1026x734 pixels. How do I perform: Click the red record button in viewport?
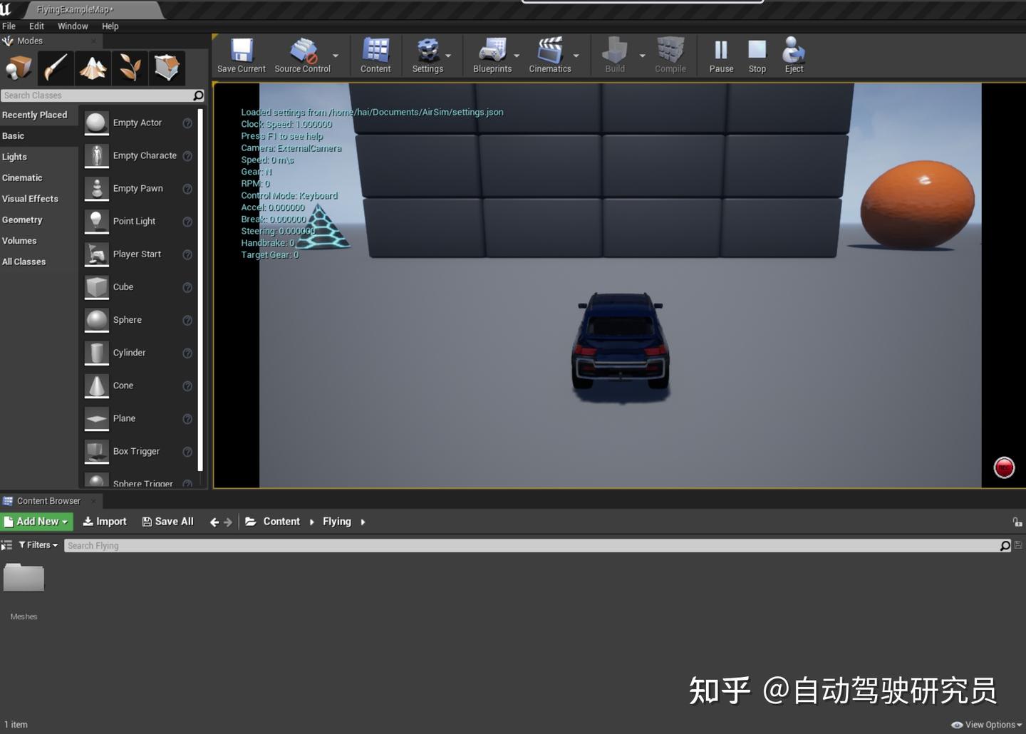click(1004, 467)
